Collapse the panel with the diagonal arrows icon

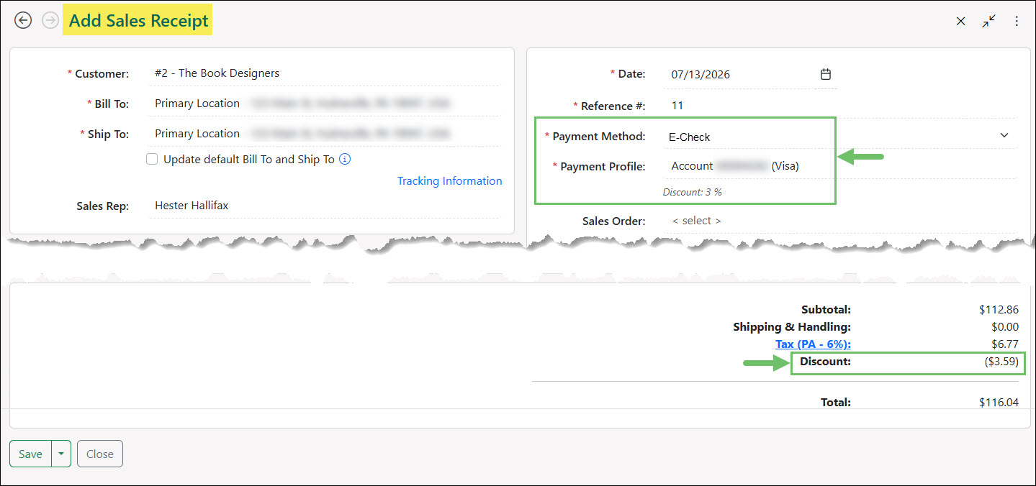coord(989,22)
